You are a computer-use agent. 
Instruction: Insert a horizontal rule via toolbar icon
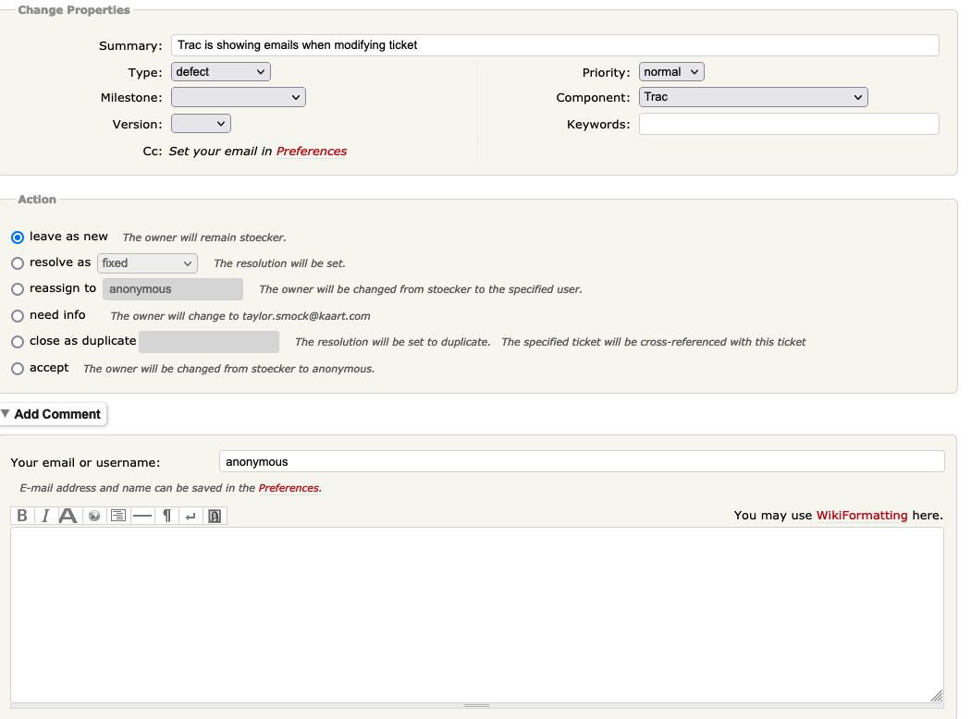tap(142, 516)
